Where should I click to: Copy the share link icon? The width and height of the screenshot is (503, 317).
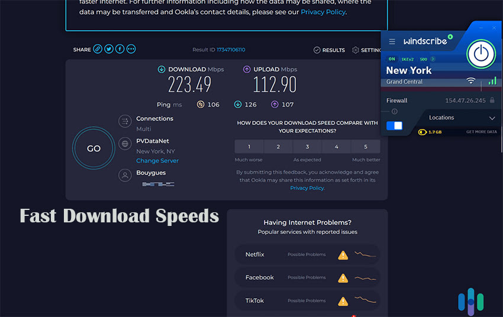(x=98, y=49)
